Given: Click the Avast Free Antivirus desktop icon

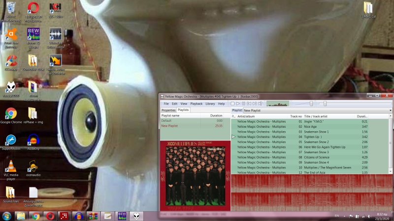Looking at the screenshot, I should [11, 38].
